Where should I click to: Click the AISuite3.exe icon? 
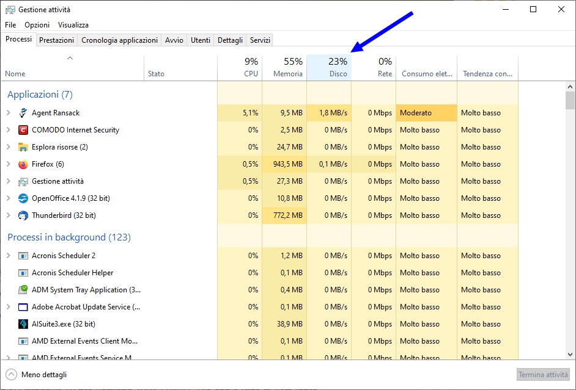[23, 324]
